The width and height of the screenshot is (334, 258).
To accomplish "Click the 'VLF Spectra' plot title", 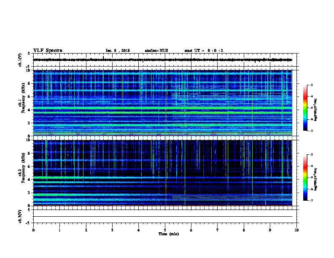I will coord(48,51).
